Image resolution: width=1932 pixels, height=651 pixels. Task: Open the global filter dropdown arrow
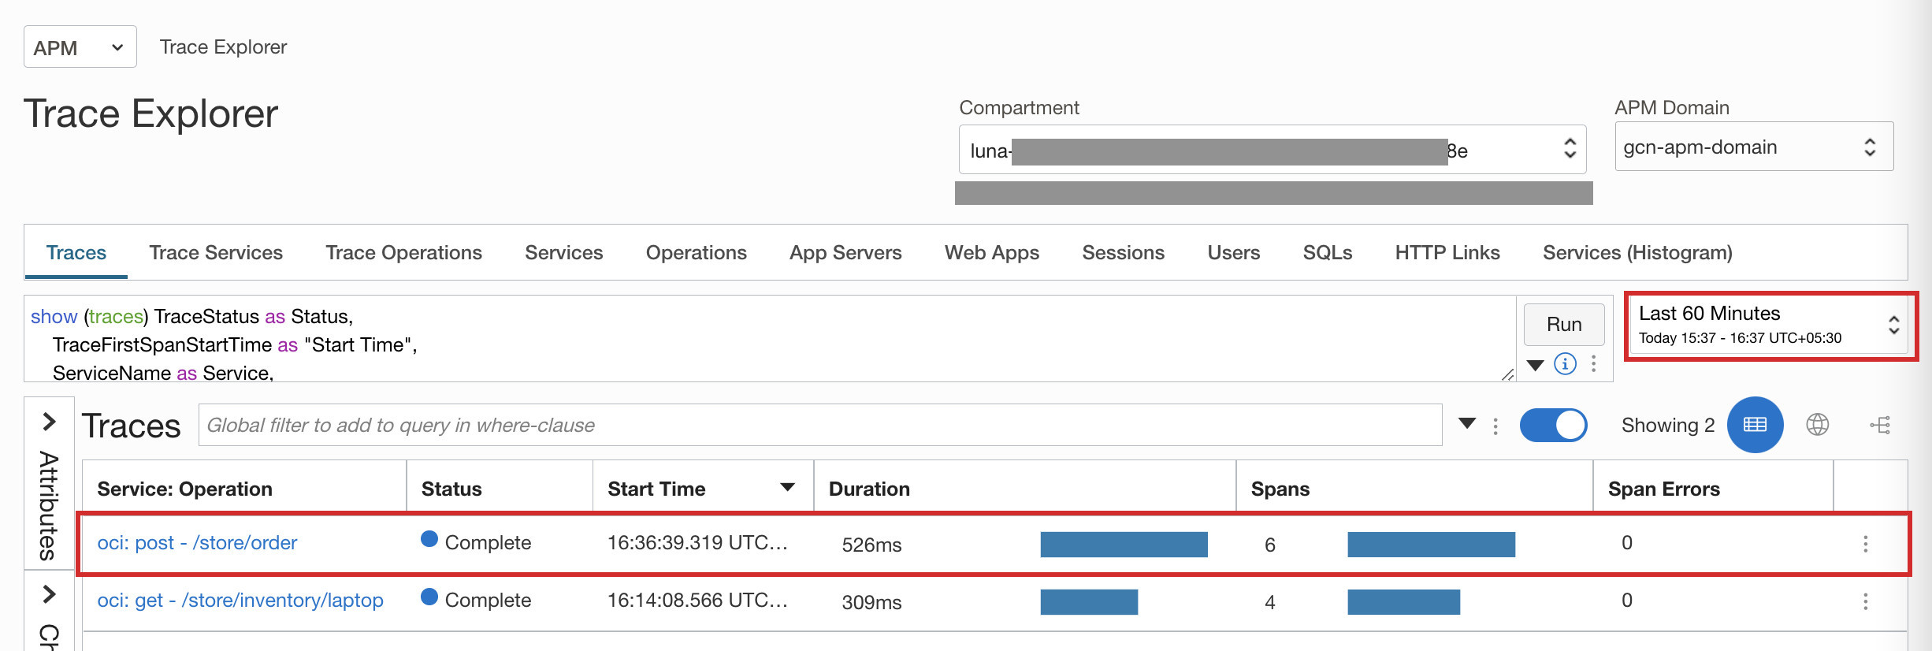tap(1467, 424)
